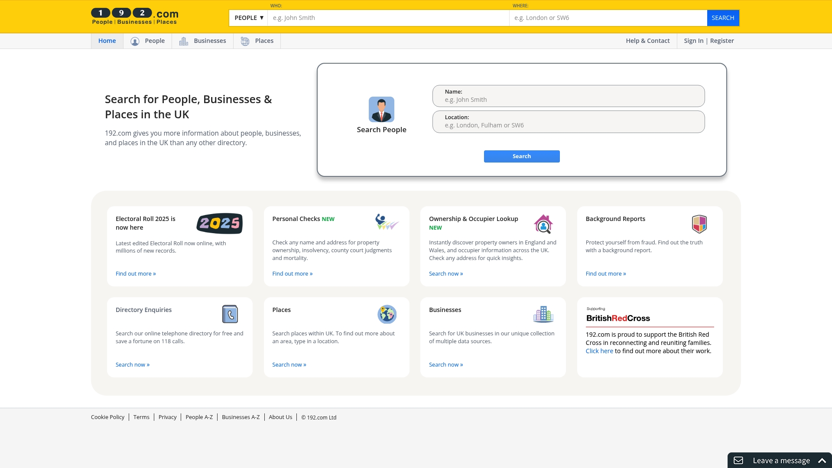Open the PEOPLE search type dropdown
This screenshot has height=468, width=832.
coord(249,18)
